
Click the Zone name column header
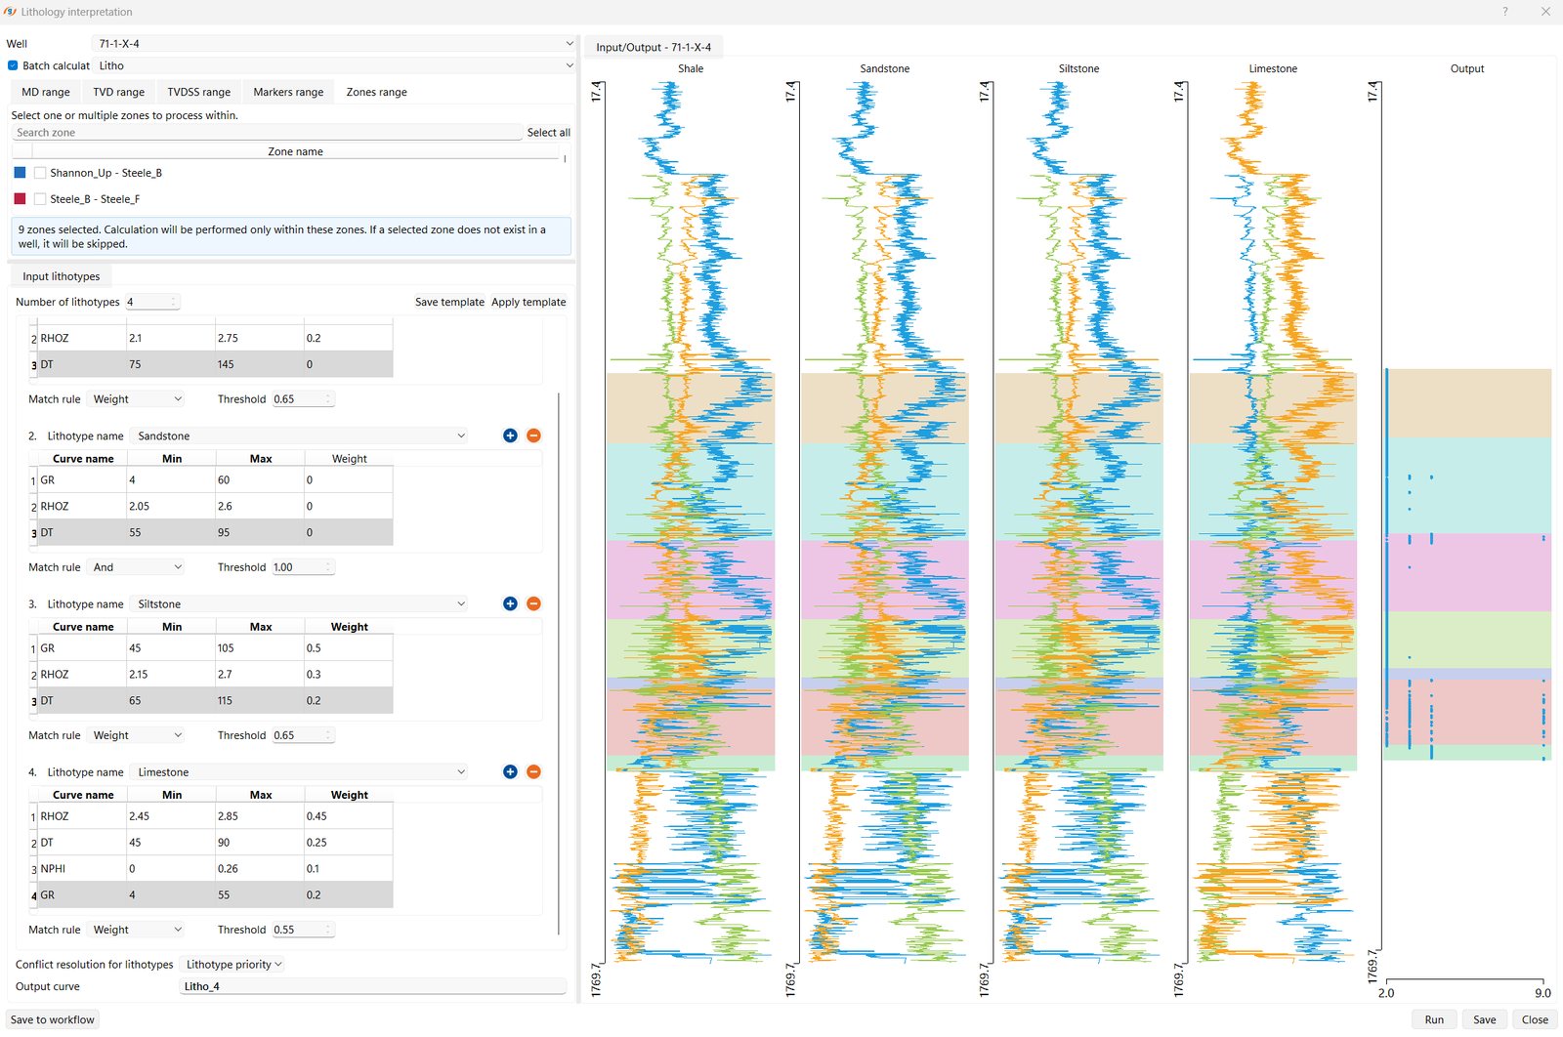295,151
